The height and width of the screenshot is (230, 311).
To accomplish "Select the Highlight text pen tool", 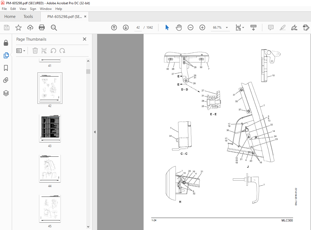I will click(x=282, y=28).
